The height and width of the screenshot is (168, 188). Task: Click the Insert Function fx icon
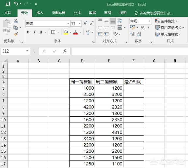[65, 51]
